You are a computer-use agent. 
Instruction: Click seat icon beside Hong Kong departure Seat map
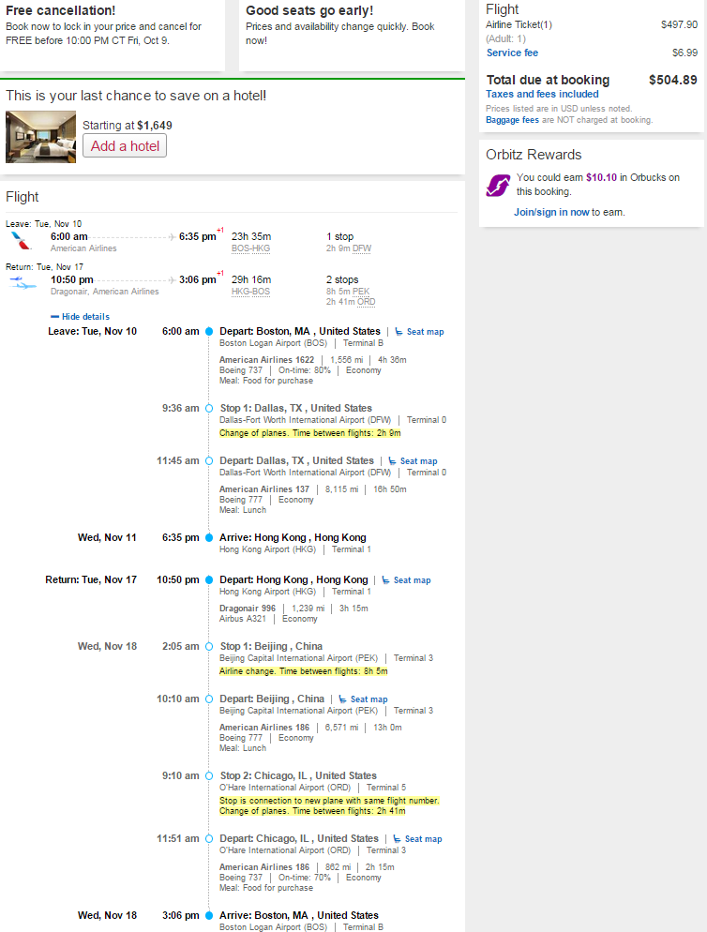point(386,580)
